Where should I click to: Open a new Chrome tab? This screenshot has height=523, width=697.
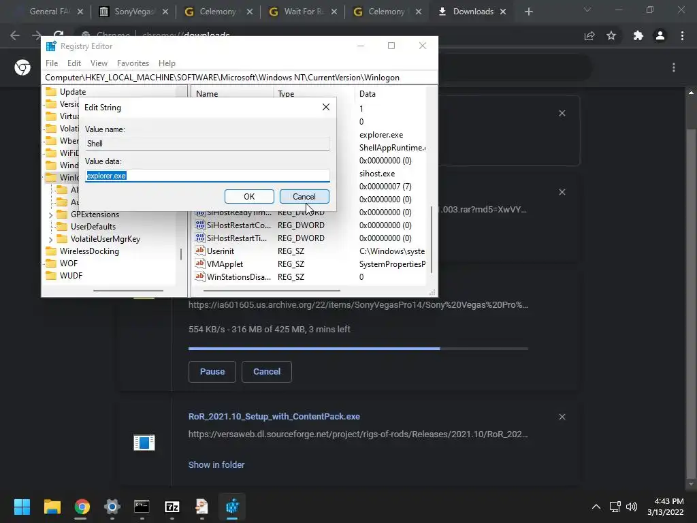[x=528, y=12]
